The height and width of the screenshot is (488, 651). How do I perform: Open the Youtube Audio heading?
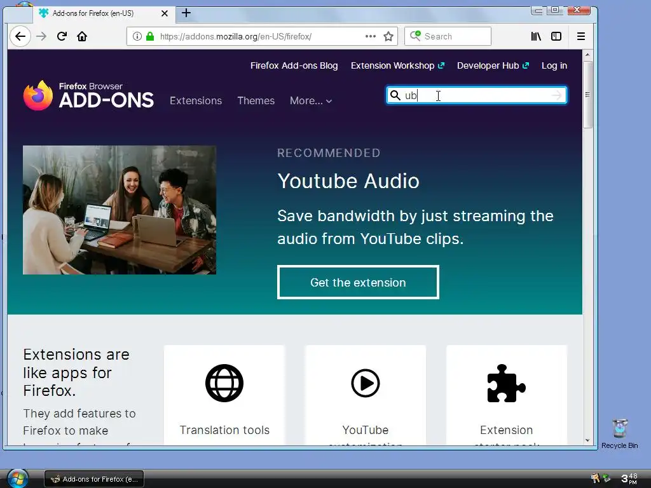pos(348,181)
